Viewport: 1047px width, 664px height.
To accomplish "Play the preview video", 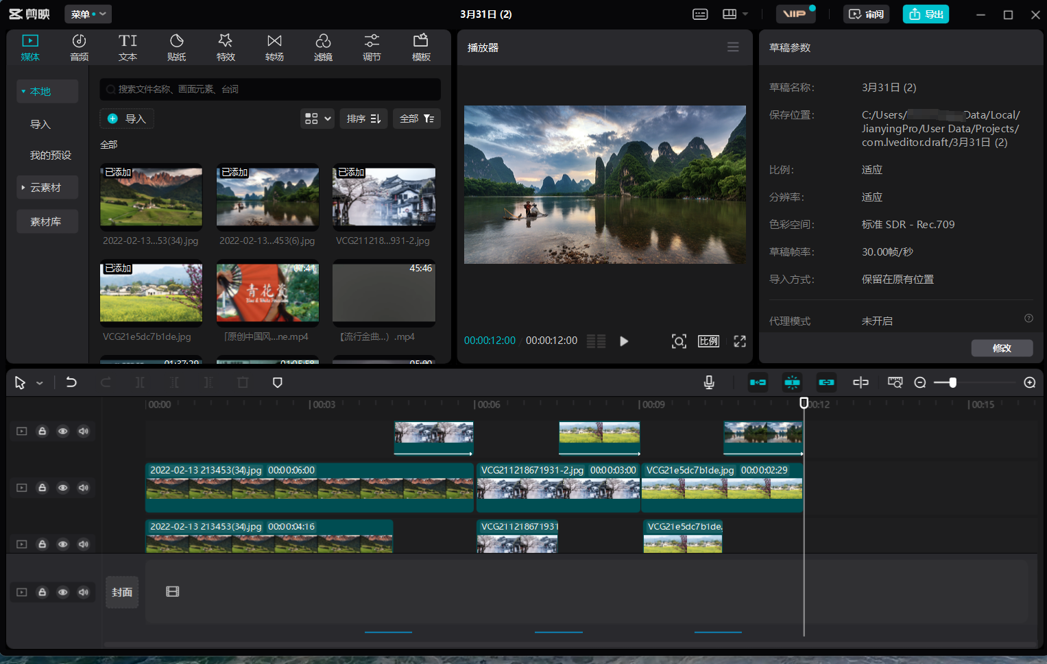I will (624, 341).
